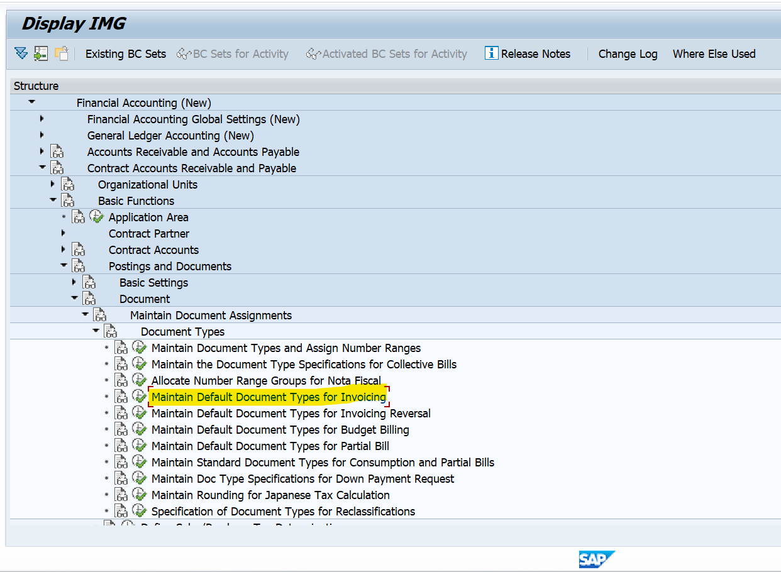Collapse the Maintain Document Assignments node
Image resolution: width=781 pixels, height=572 pixels.
tap(85, 315)
